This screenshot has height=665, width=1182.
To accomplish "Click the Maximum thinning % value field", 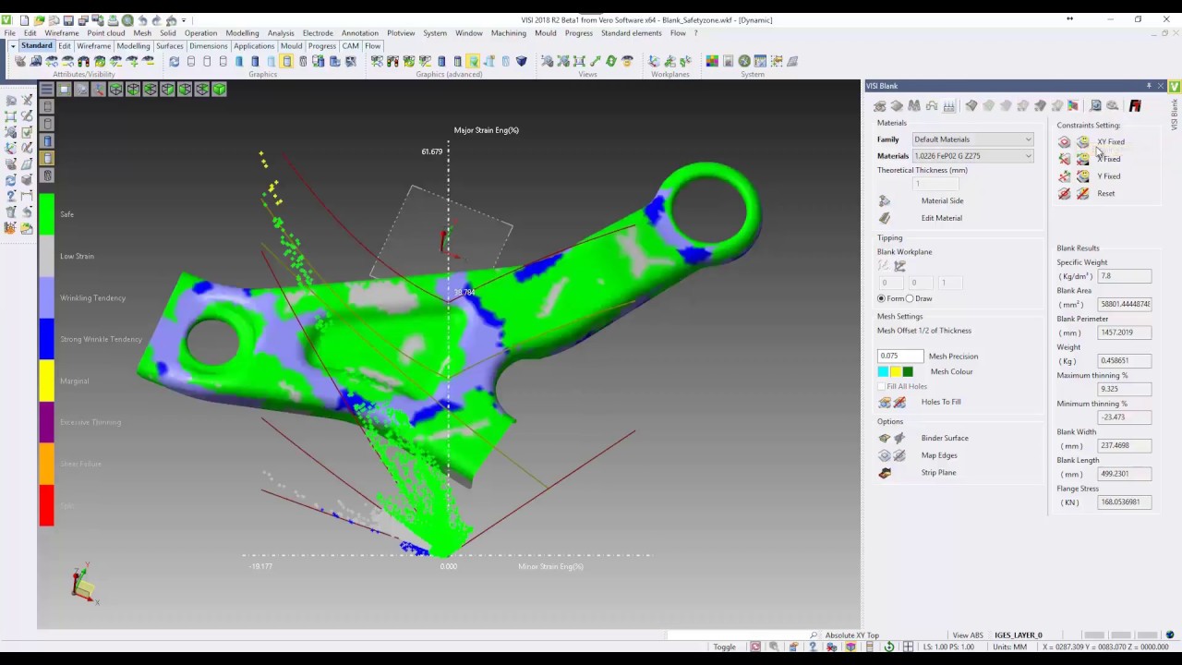I will click(1125, 389).
